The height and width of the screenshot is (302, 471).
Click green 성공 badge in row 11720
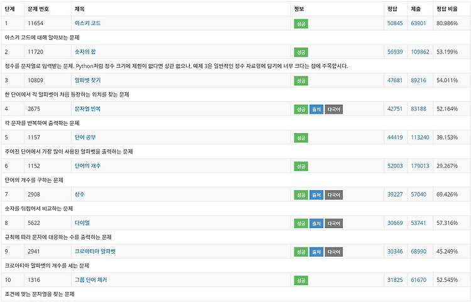(x=301, y=52)
